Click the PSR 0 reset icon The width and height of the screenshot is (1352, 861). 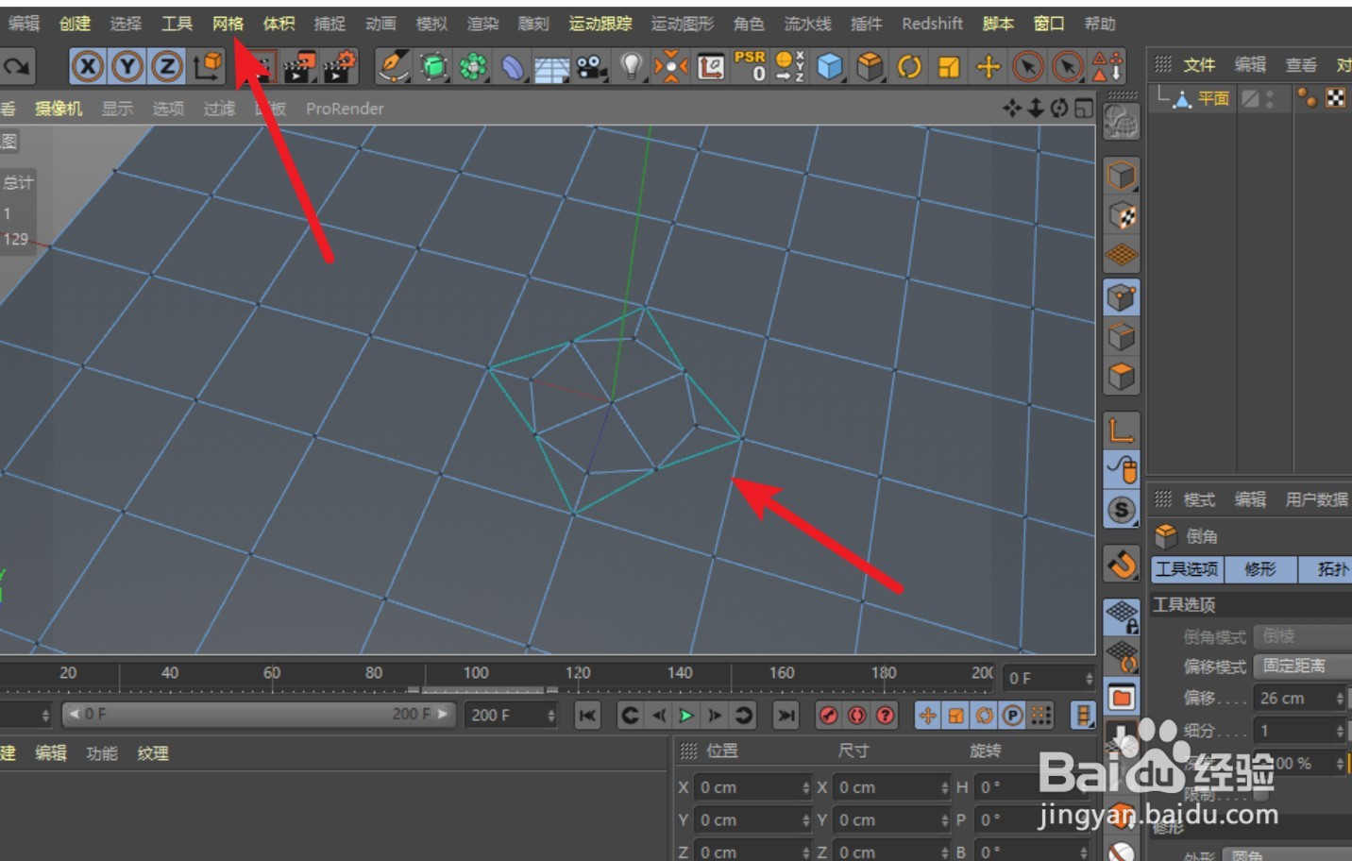tap(751, 65)
